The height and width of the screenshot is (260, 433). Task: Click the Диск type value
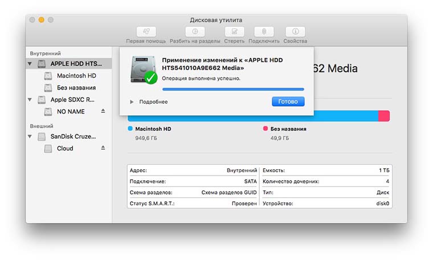point(383,193)
